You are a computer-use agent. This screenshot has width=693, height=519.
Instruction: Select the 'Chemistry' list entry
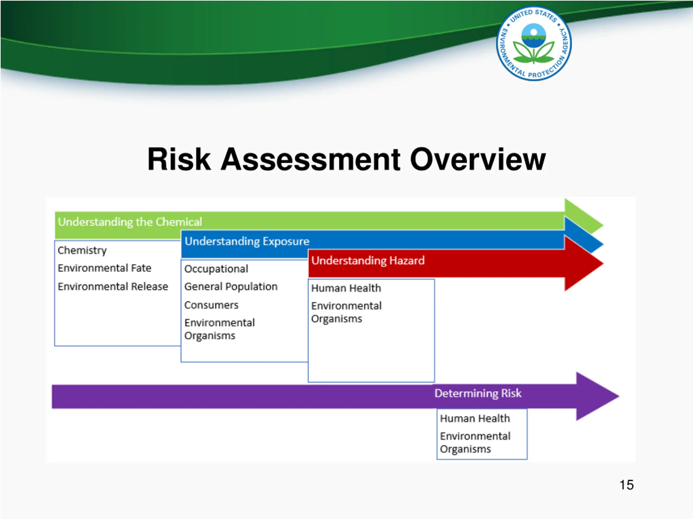(x=82, y=250)
